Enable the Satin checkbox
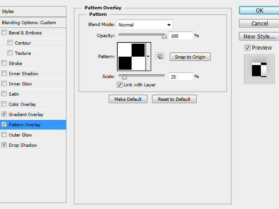The height and width of the screenshot is (209, 279). [x=4, y=94]
